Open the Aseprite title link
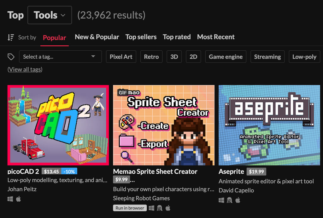The width and height of the screenshot is (323, 218). click(231, 171)
